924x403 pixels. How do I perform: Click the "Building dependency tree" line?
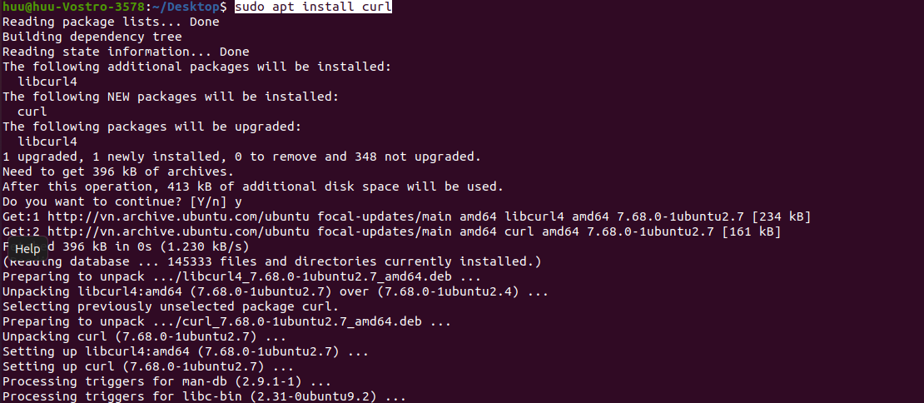pos(92,37)
